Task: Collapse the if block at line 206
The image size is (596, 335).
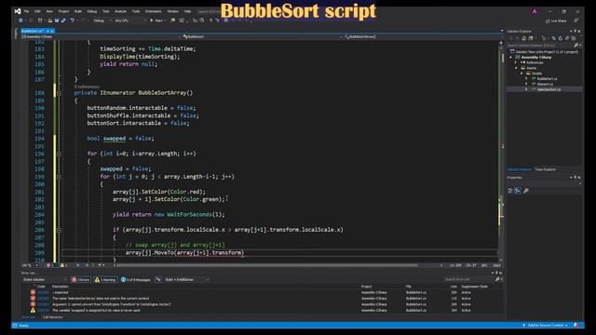Action: tap(59, 230)
